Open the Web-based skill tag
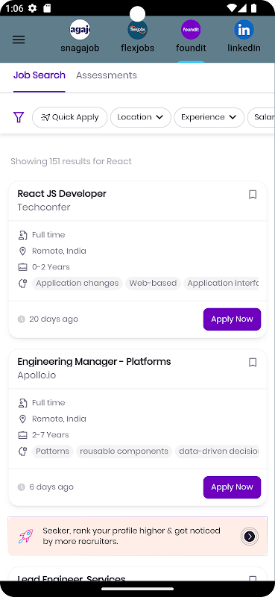The height and width of the screenshot is (597, 275). tap(153, 284)
